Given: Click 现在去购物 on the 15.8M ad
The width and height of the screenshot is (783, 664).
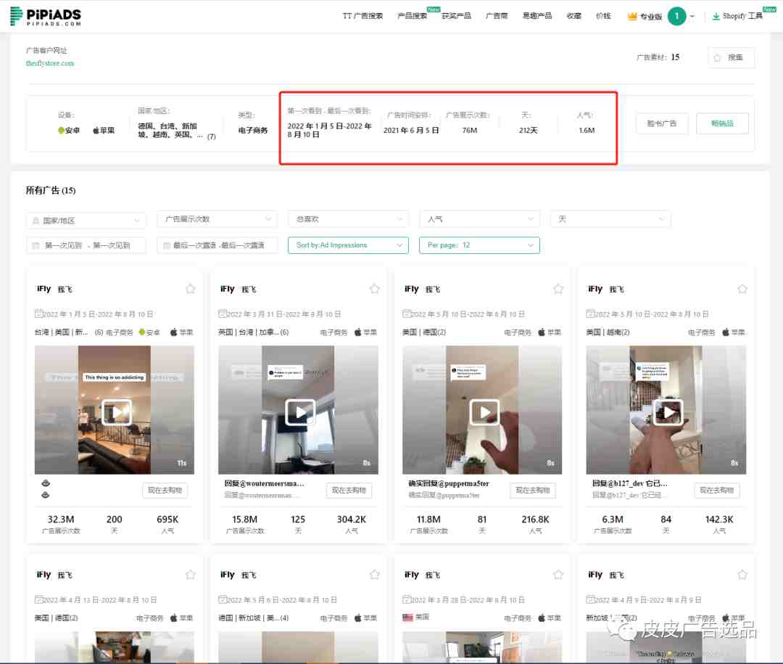Looking at the screenshot, I should (349, 491).
